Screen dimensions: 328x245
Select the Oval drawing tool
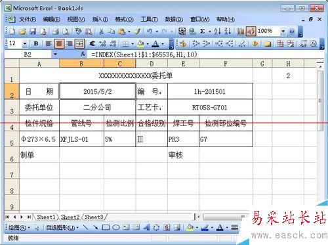[116, 227]
